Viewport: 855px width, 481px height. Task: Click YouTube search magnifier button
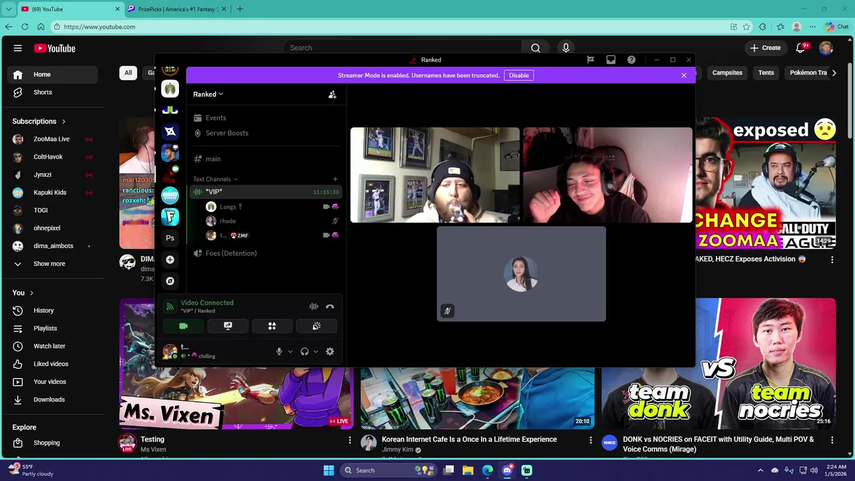click(x=535, y=47)
